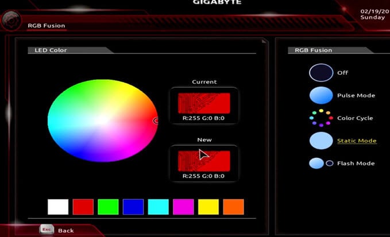390x237 pixels.
Task: Click Back button text
Action: click(66, 231)
